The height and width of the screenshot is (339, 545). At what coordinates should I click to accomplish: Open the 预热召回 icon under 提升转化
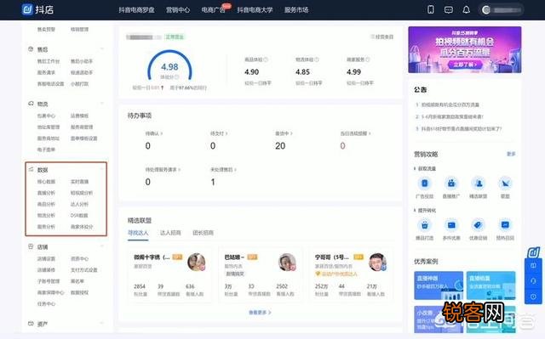(505, 225)
